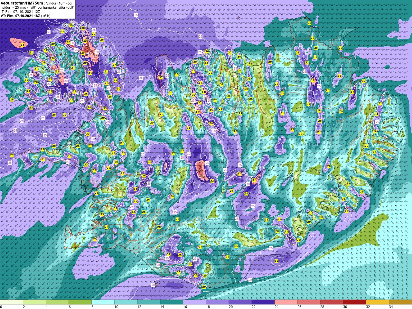Click the '34' legend scale label
This screenshot has height=309, width=412.
(x=390, y=307)
